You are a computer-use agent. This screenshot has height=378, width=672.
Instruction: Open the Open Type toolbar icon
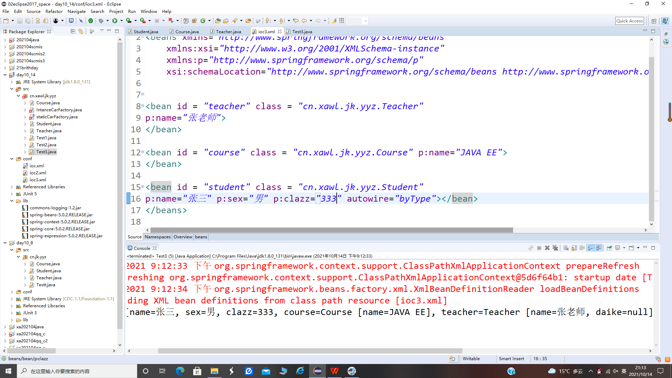point(218,21)
